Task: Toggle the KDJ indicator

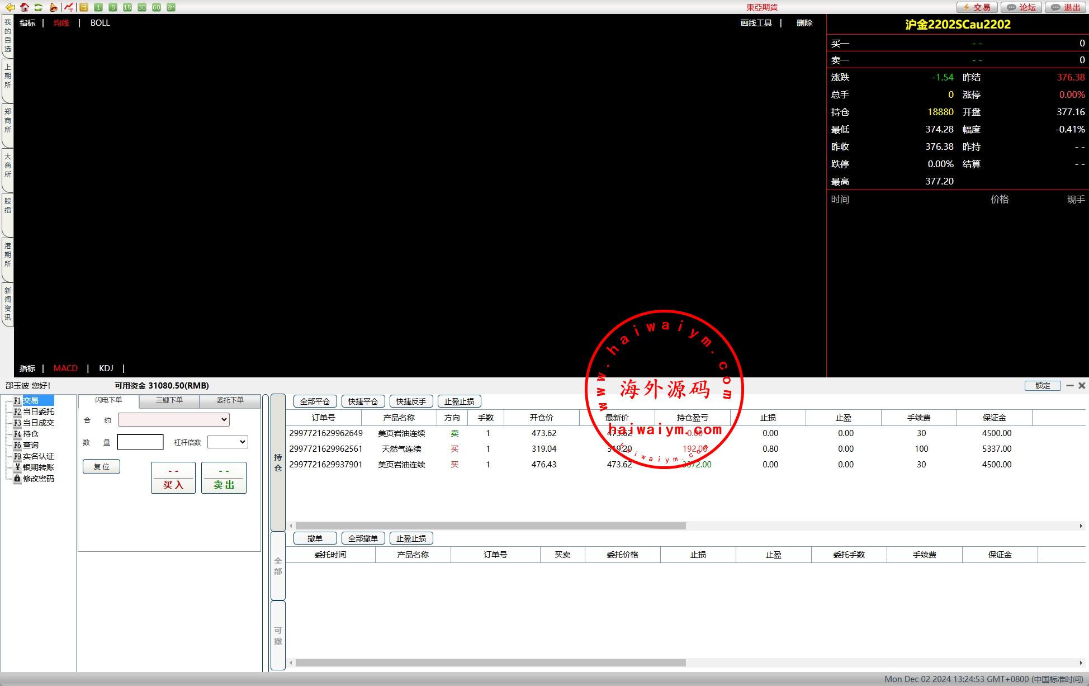Action: coord(106,368)
